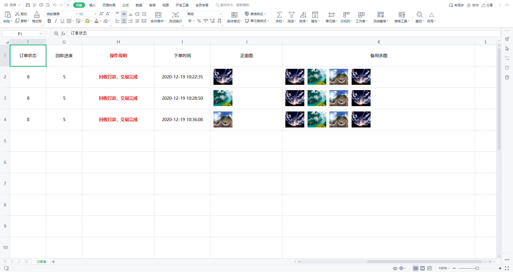Click the 分享 share button

coord(487,5)
